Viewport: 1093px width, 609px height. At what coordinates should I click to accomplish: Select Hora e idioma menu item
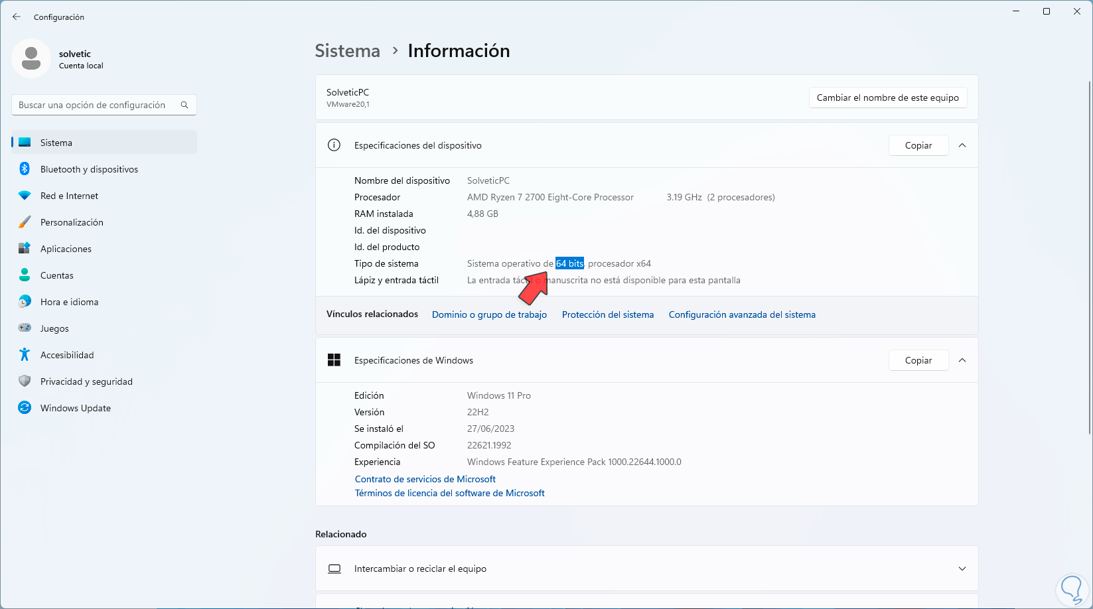point(69,302)
